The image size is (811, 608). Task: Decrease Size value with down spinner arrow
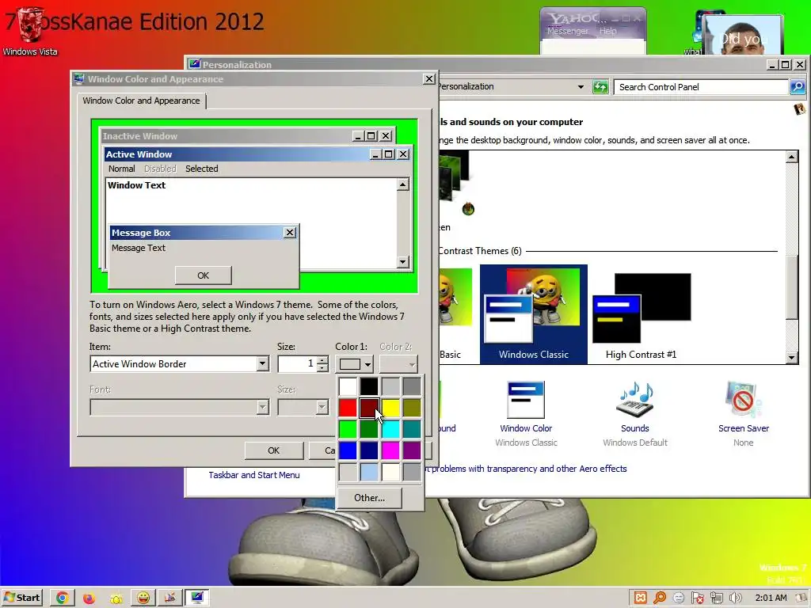(x=323, y=367)
